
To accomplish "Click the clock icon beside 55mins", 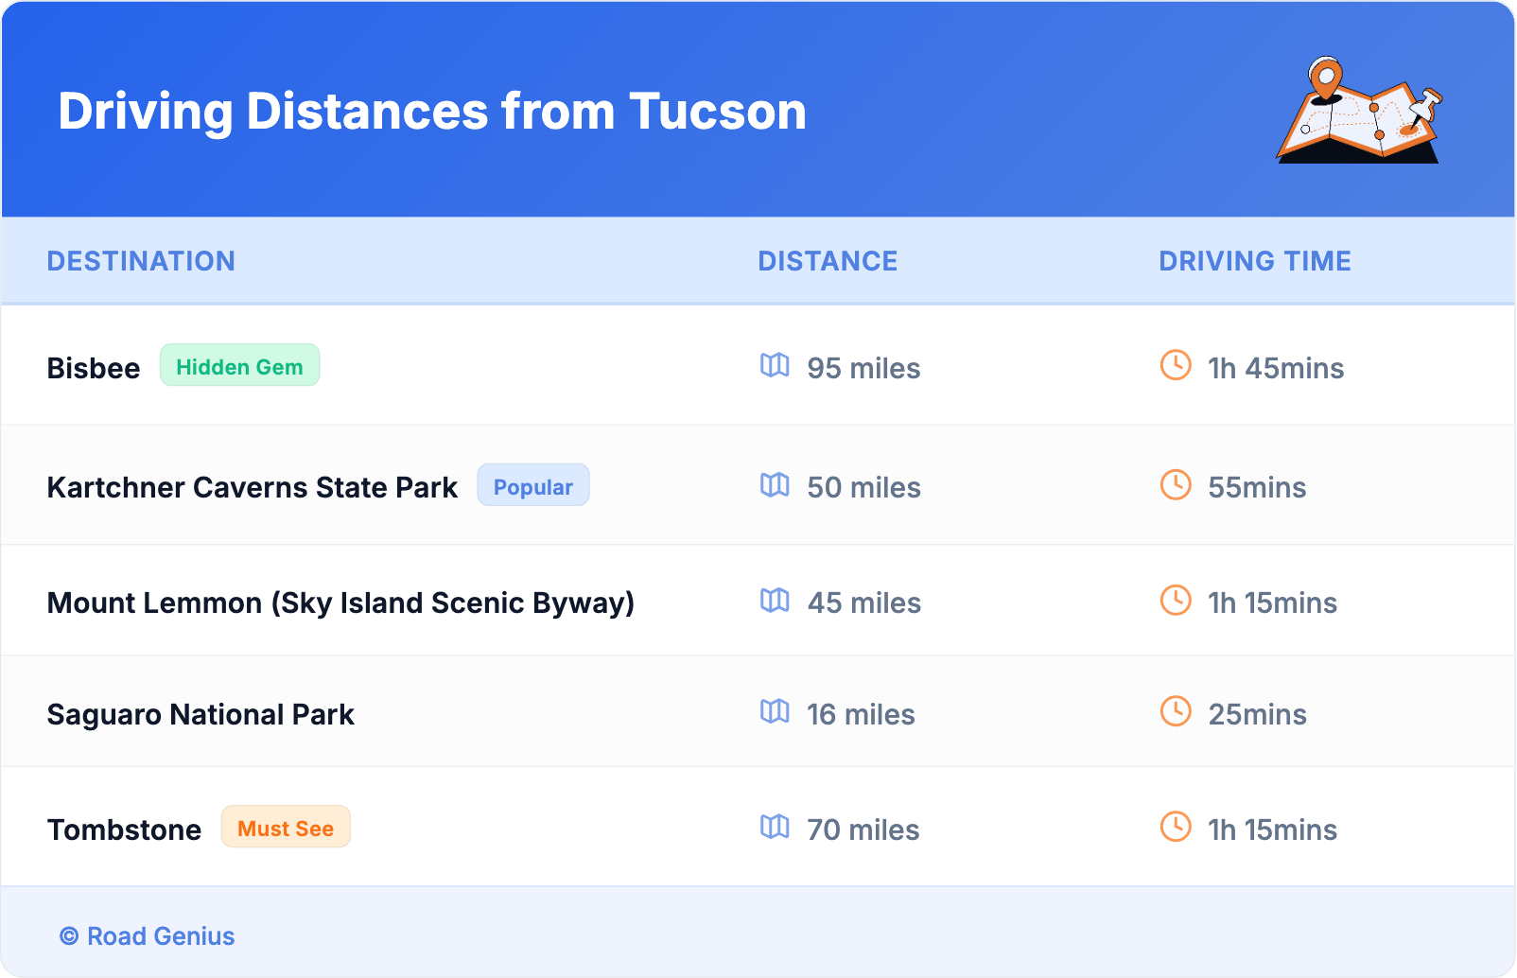I will (x=1176, y=485).
